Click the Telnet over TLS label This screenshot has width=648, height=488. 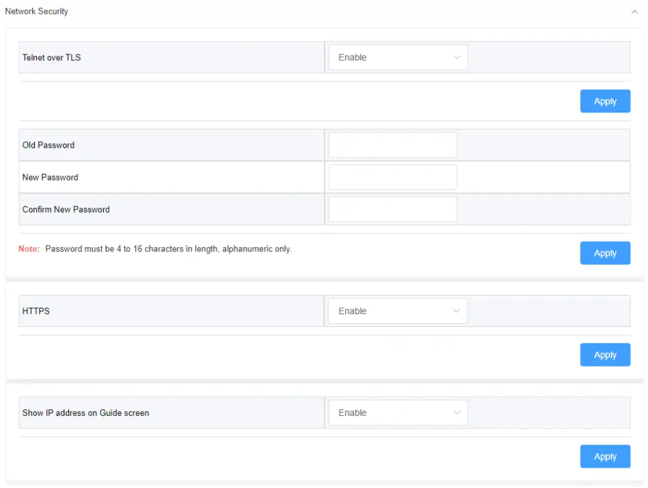pos(51,57)
